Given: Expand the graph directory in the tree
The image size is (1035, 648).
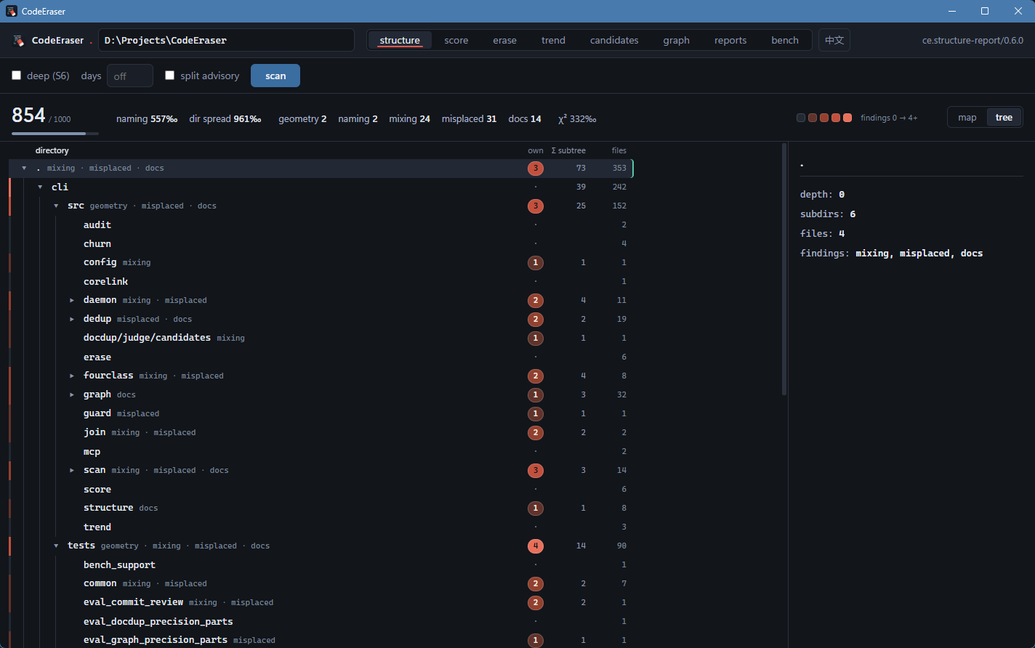Looking at the screenshot, I should pyautogui.click(x=72, y=394).
